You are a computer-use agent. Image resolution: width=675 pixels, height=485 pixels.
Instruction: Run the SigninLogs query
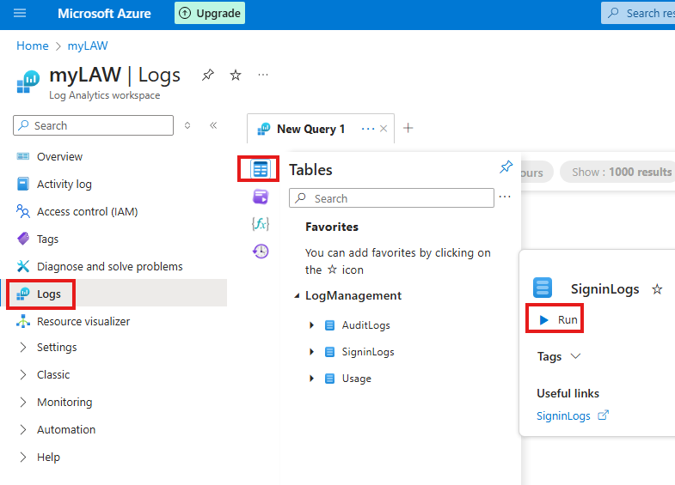(x=558, y=320)
